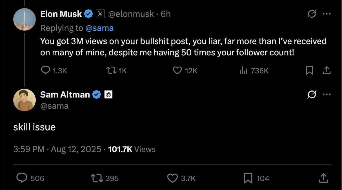The width and height of the screenshot is (342, 190).
Task: Click the @elonmusk handle
Action: click(x=131, y=14)
